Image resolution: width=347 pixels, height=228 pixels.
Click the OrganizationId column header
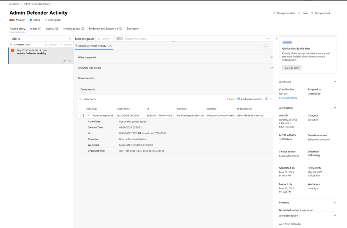pos(244,109)
